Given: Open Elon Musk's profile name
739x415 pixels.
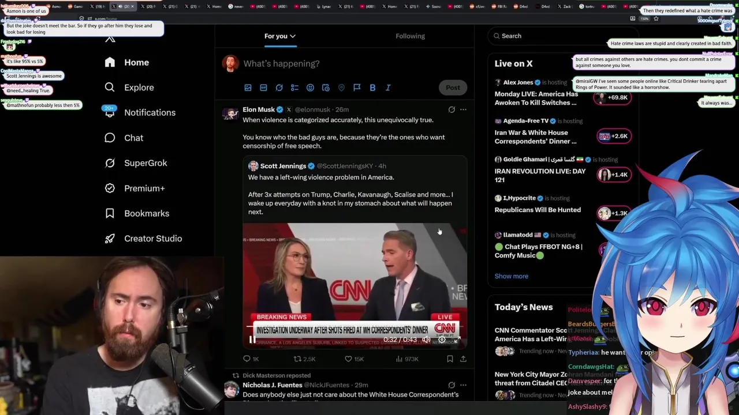Looking at the screenshot, I should (x=259, y=110).
